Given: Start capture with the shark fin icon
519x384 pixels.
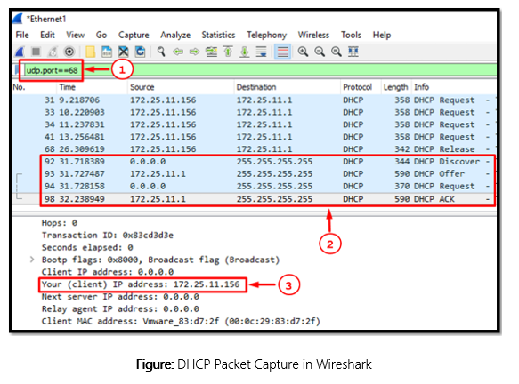Looking at the screenshot, I should click(x=20, y=52).
